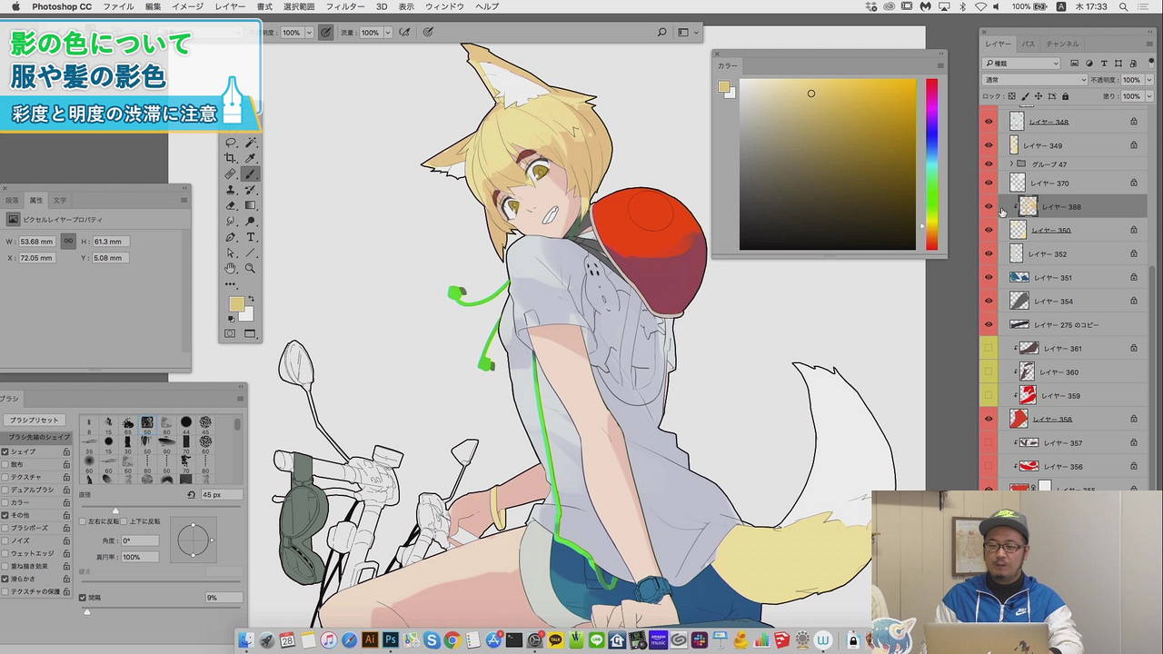Hide レイヤー 370 using its eye icon
1163x654 pixels.
pyautogui.click(x=989, y=183)
